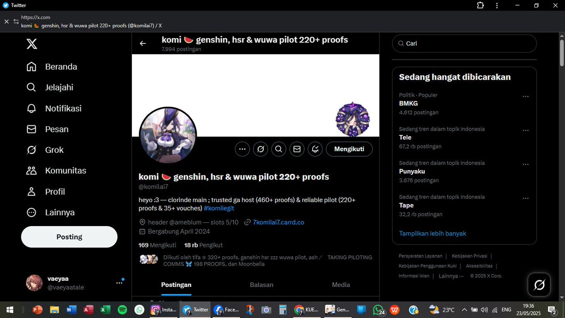This screenshot has height=318, width=565.
Task: Click Grok profile summary icon
Action: [x=260, y=149]
